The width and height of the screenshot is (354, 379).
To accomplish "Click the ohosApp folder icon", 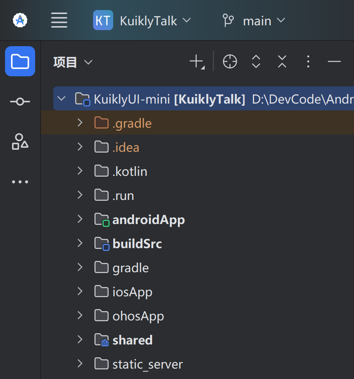I will click(x=101, y=316).
